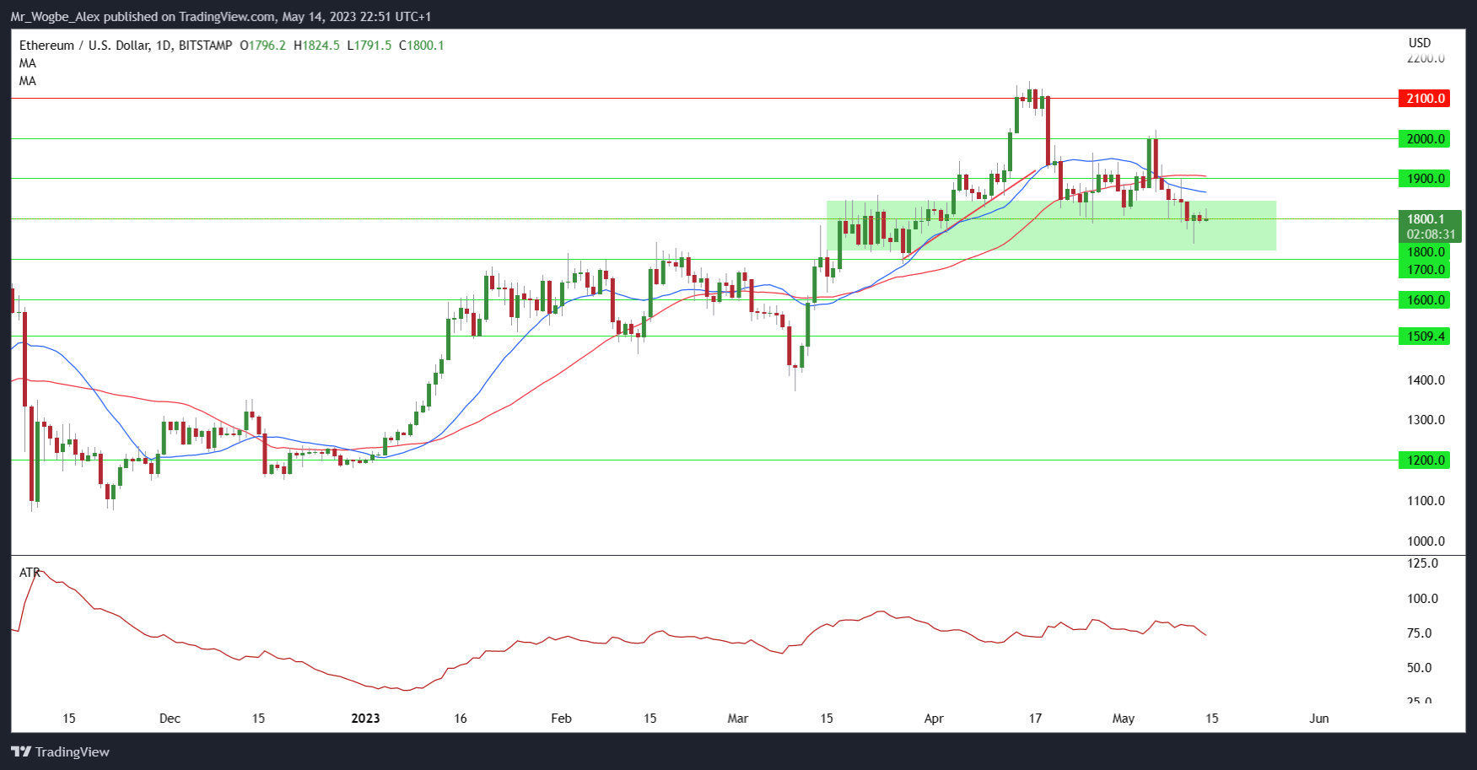Click the BITSTAMP exchange name in header
1477x770 pixels.
point(205,46)
